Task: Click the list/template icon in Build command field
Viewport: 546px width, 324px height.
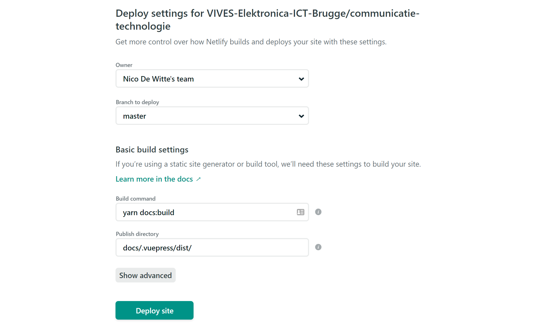Action: click(x=301, y=212)
